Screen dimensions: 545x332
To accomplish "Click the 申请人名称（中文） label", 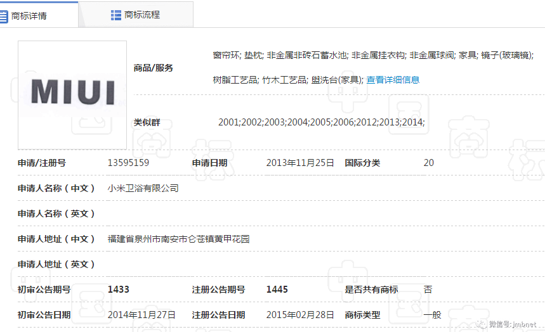I will pyautogui.click(x=56, y=188).
